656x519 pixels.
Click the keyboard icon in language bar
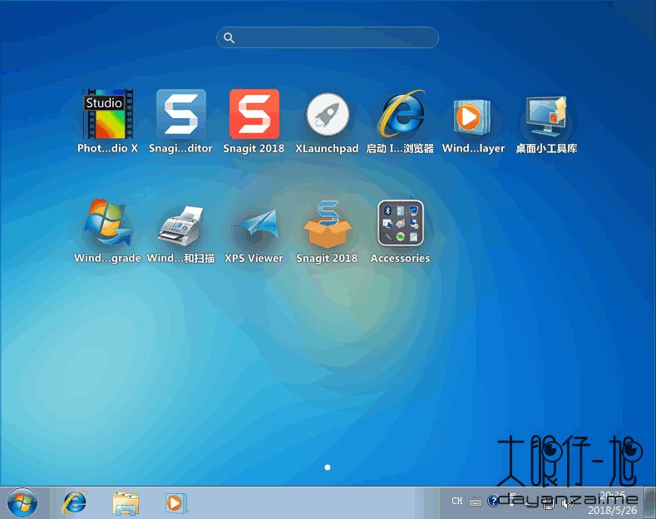click(476, 501)
